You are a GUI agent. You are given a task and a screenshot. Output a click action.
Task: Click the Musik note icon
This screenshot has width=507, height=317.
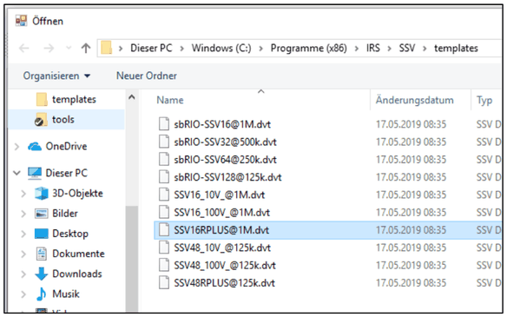[x=41, y=294]
